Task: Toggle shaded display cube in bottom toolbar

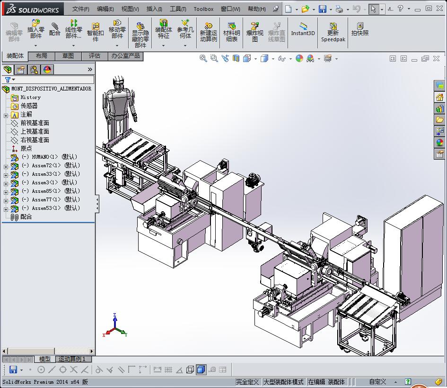Action: click(201, 370)
